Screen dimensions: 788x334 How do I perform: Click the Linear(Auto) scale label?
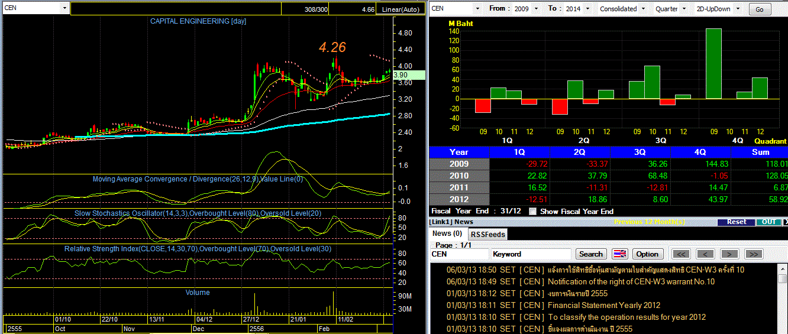coord(400,9)
